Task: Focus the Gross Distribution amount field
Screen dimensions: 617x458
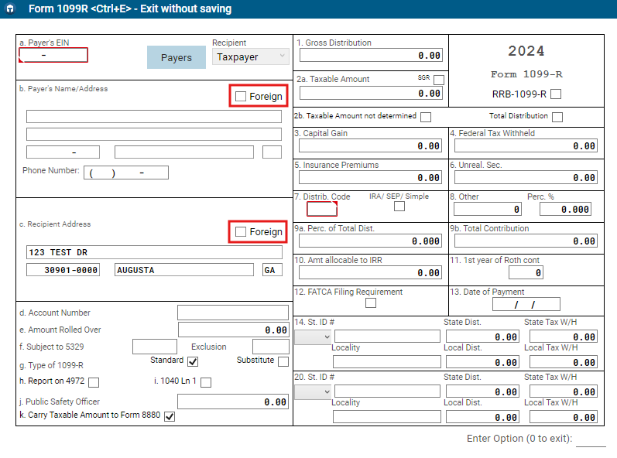Action: pos(371,56)
